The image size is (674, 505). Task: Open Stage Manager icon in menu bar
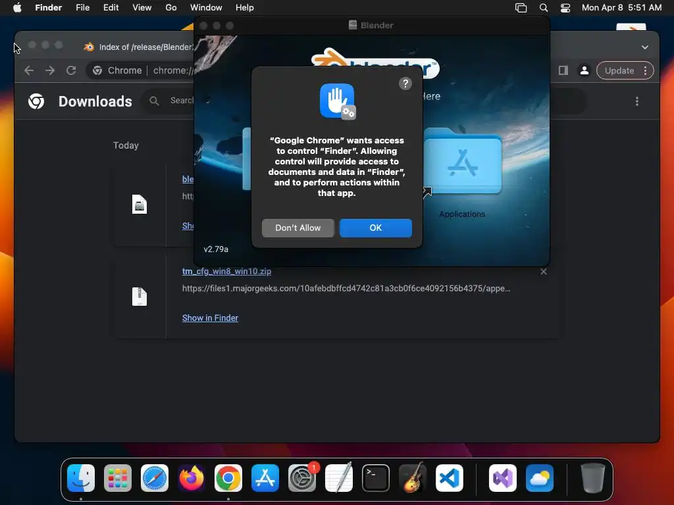pos(521,7)
